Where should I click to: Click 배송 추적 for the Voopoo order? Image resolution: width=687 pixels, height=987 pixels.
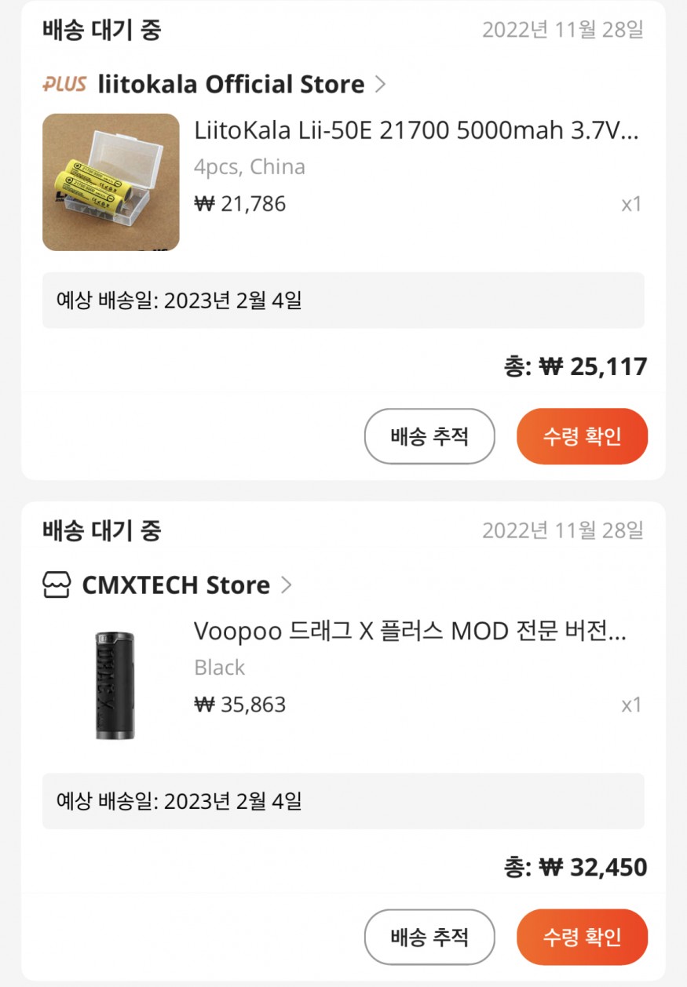[429, 937]
